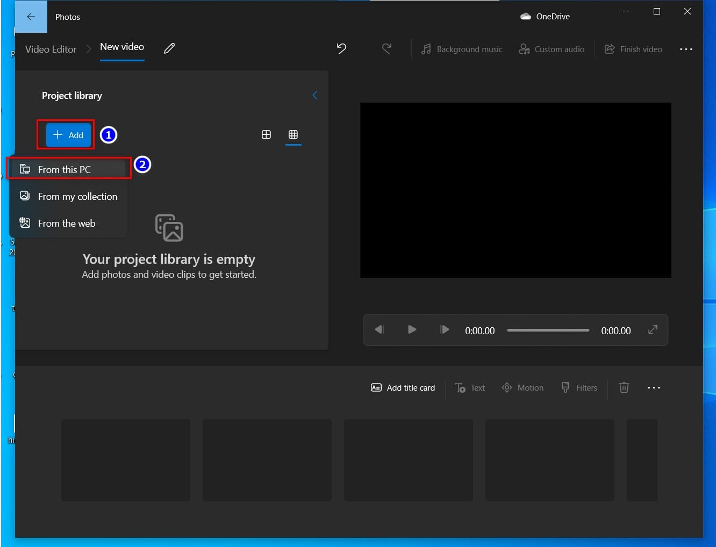716x547 pixels.
Task: Play the video preview
Action: coord(412,329)
